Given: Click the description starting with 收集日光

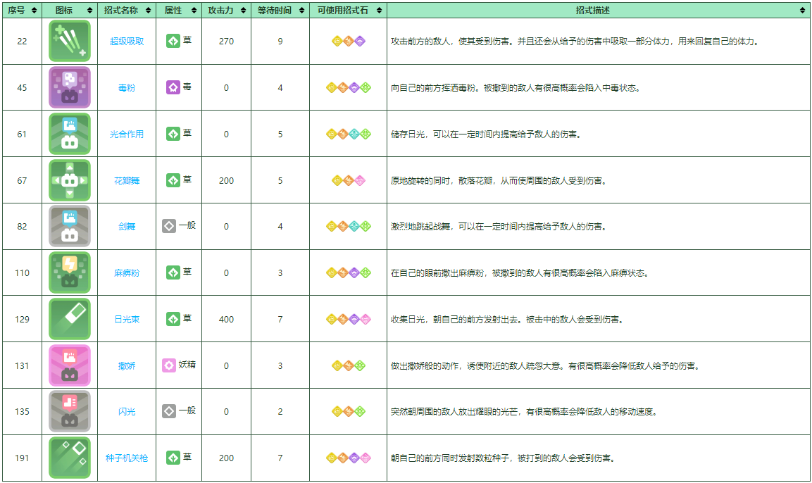Looking at the screenshot, I should point(507,320).
